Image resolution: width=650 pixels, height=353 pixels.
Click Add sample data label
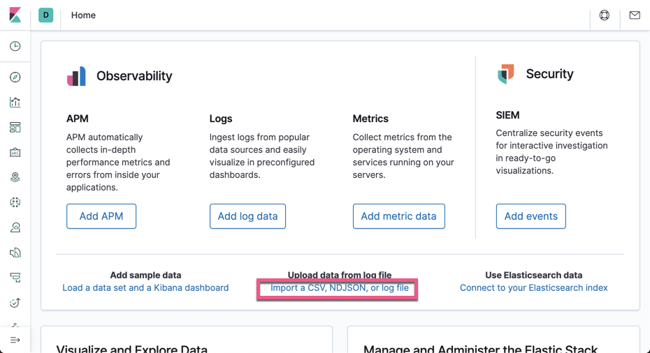pyautogui.click(x=145, y=275)
